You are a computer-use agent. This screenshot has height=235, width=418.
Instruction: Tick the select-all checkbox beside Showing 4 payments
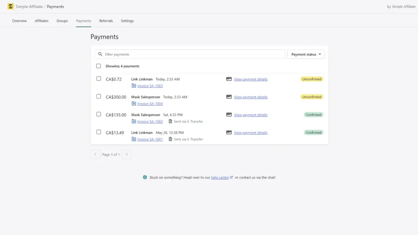coord(98,66)
